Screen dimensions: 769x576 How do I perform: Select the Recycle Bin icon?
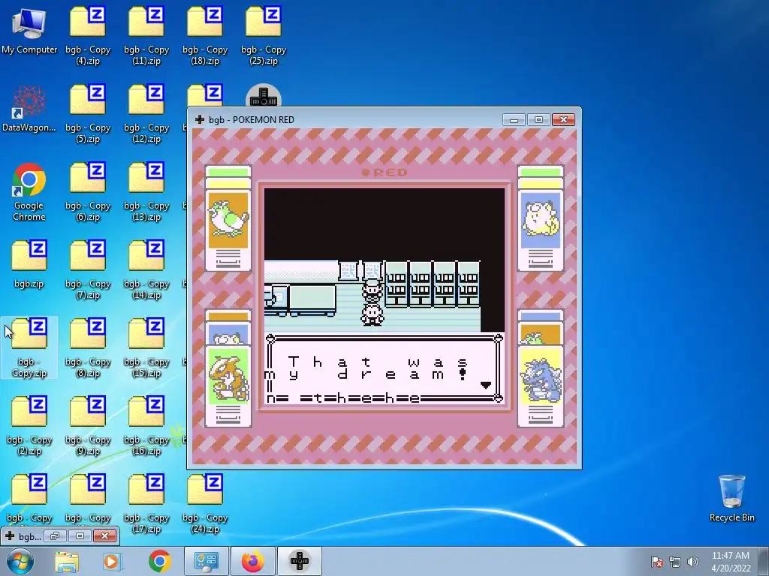point(731,498)
